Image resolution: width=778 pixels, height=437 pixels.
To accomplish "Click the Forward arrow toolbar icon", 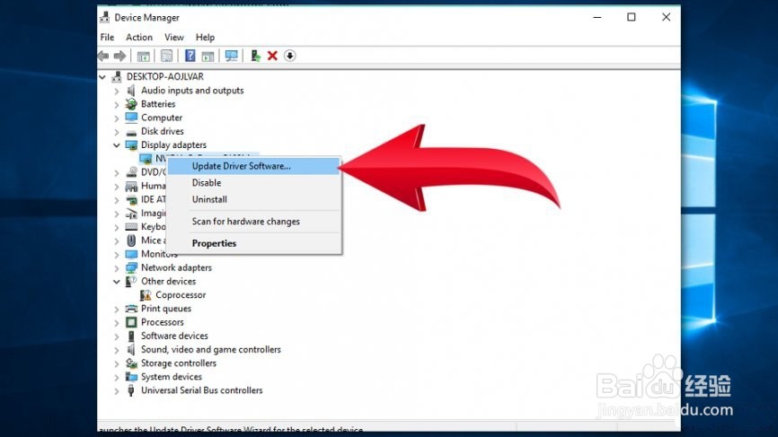I will pos(119,56).
